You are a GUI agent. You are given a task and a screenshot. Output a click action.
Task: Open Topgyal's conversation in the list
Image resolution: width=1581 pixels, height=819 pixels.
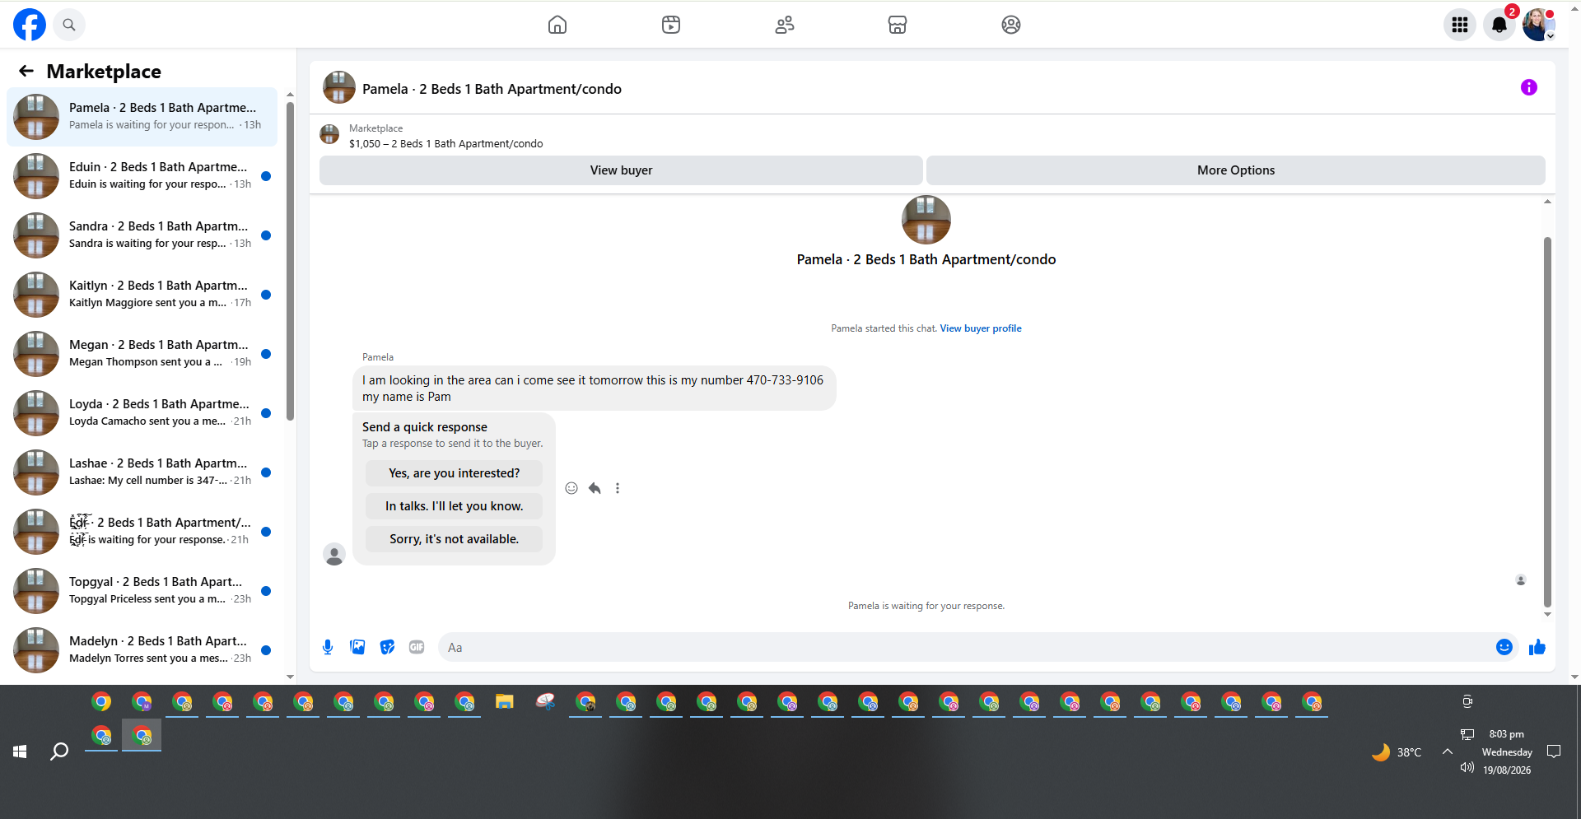tap(142, 591)
